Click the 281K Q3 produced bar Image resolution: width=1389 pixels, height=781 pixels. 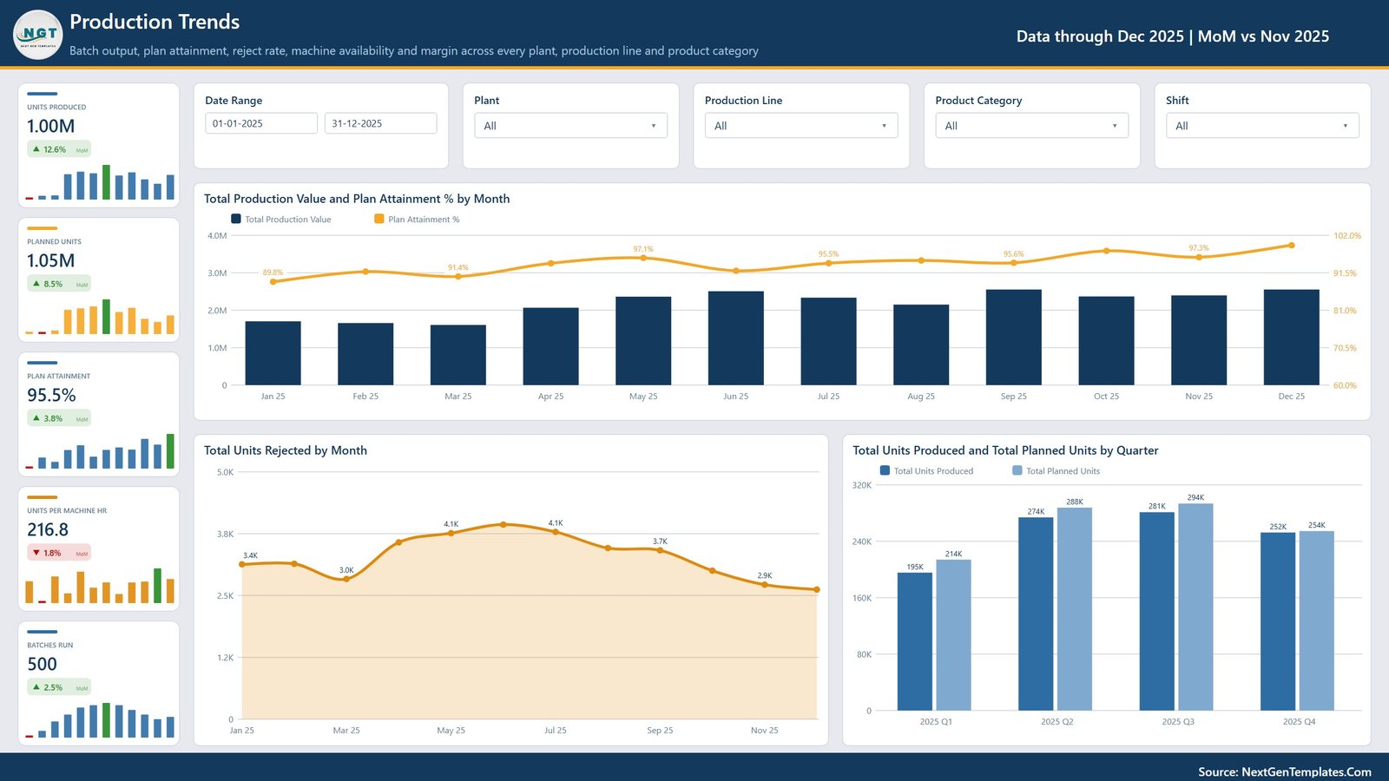1157,612
